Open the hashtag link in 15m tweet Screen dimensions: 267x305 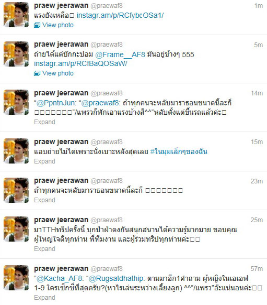[x=179, y=152]
